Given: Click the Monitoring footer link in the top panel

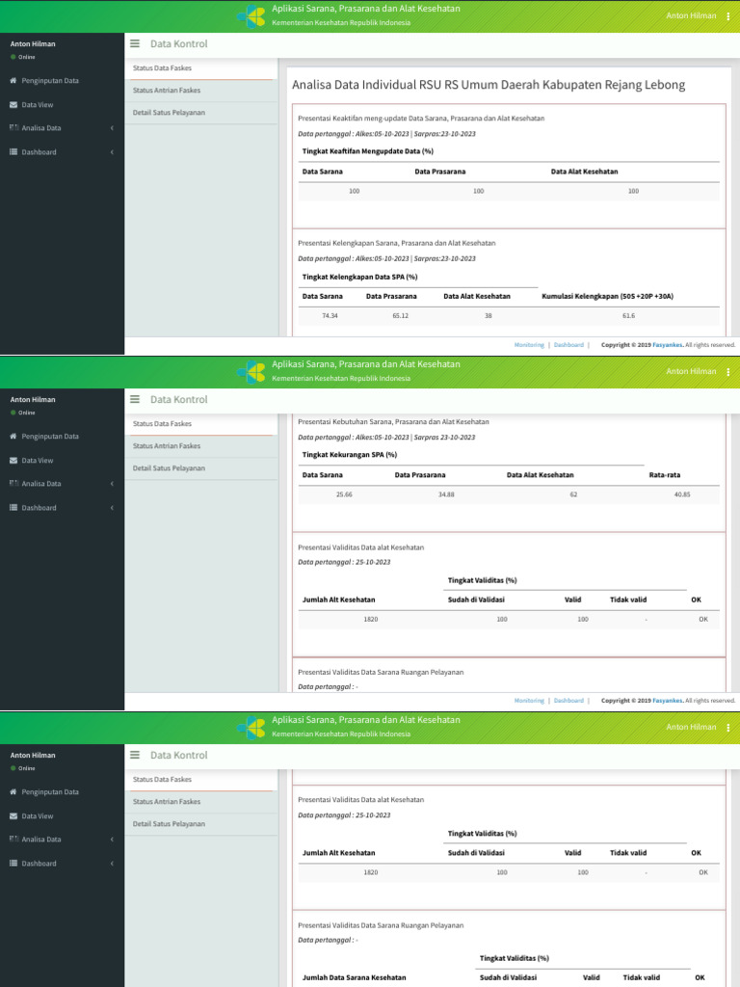Looking at the screenshot, I should (x=529, y=344).
